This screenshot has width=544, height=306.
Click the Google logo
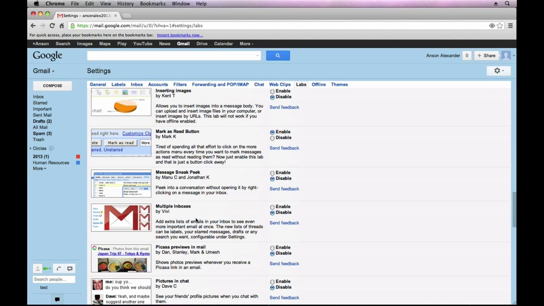(x=48, y=56)
